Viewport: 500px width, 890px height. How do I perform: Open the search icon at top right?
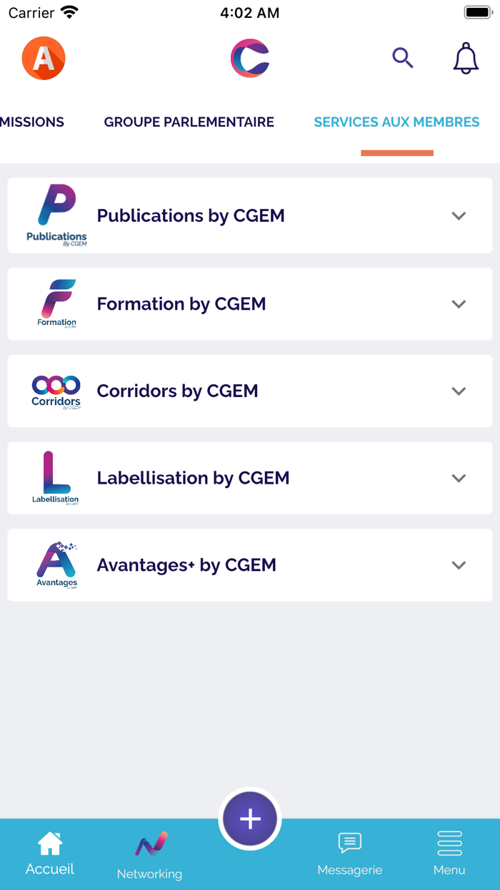click(x=403, y=58)
